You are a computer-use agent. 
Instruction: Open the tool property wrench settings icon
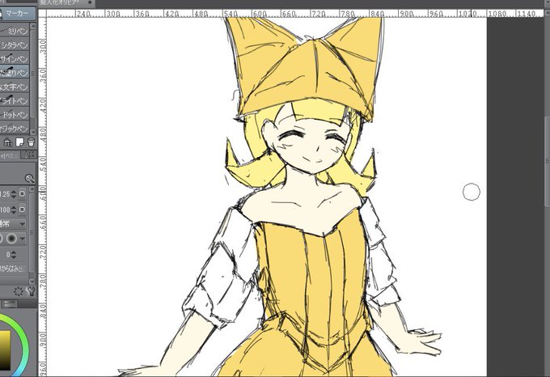[31, 291]
